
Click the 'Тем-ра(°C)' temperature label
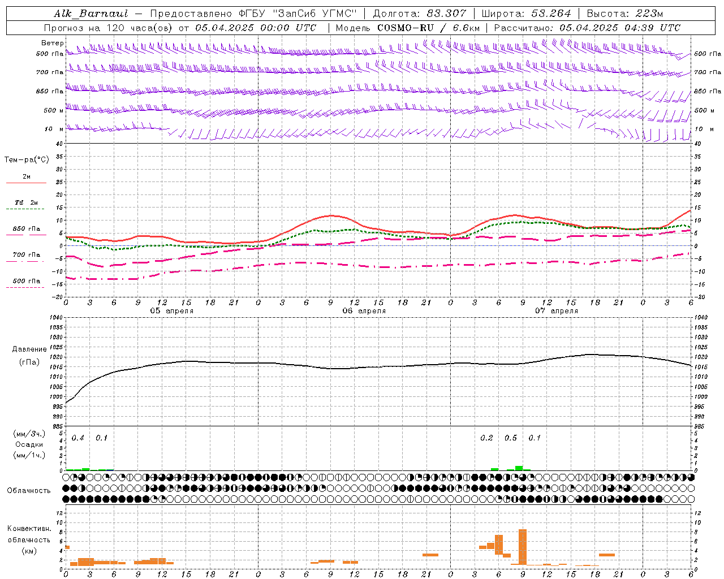coord(27,160)
